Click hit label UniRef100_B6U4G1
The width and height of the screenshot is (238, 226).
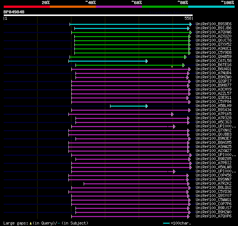click(213, 69)
